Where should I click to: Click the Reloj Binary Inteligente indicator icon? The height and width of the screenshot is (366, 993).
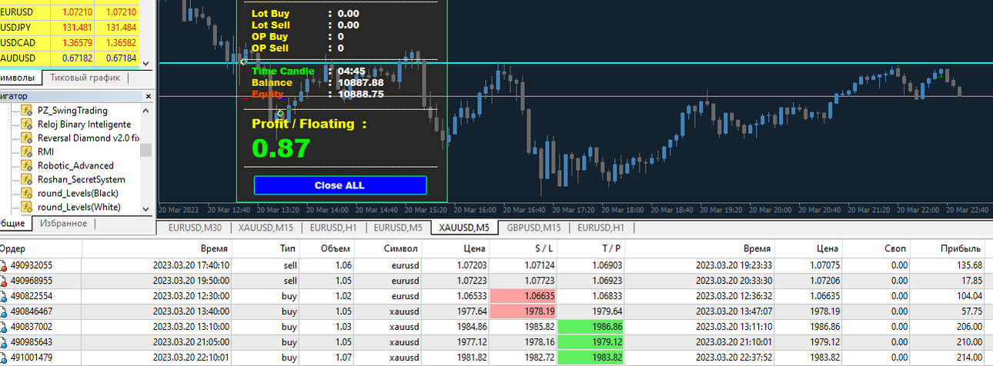[x=26, y=125]
